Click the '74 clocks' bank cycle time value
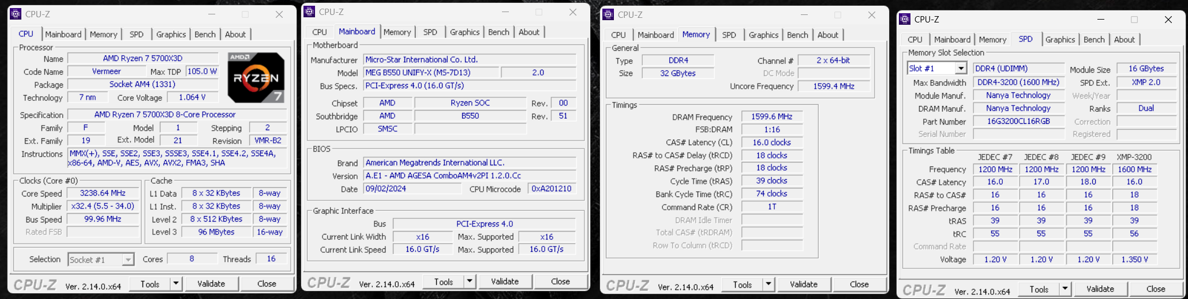The image size is (1188, 299). (x=772, y=194)
